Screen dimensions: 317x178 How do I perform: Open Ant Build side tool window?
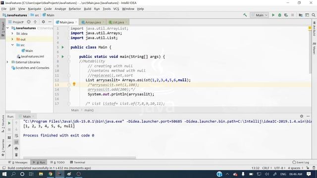[314, 29]
